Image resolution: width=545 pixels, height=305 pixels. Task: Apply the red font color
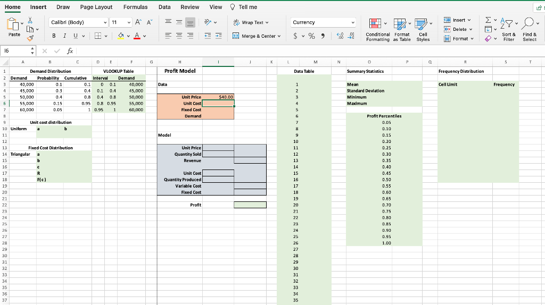[137, 36]
